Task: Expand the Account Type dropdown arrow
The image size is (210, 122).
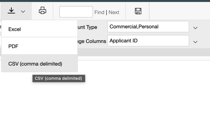Action: coord(195,28)
